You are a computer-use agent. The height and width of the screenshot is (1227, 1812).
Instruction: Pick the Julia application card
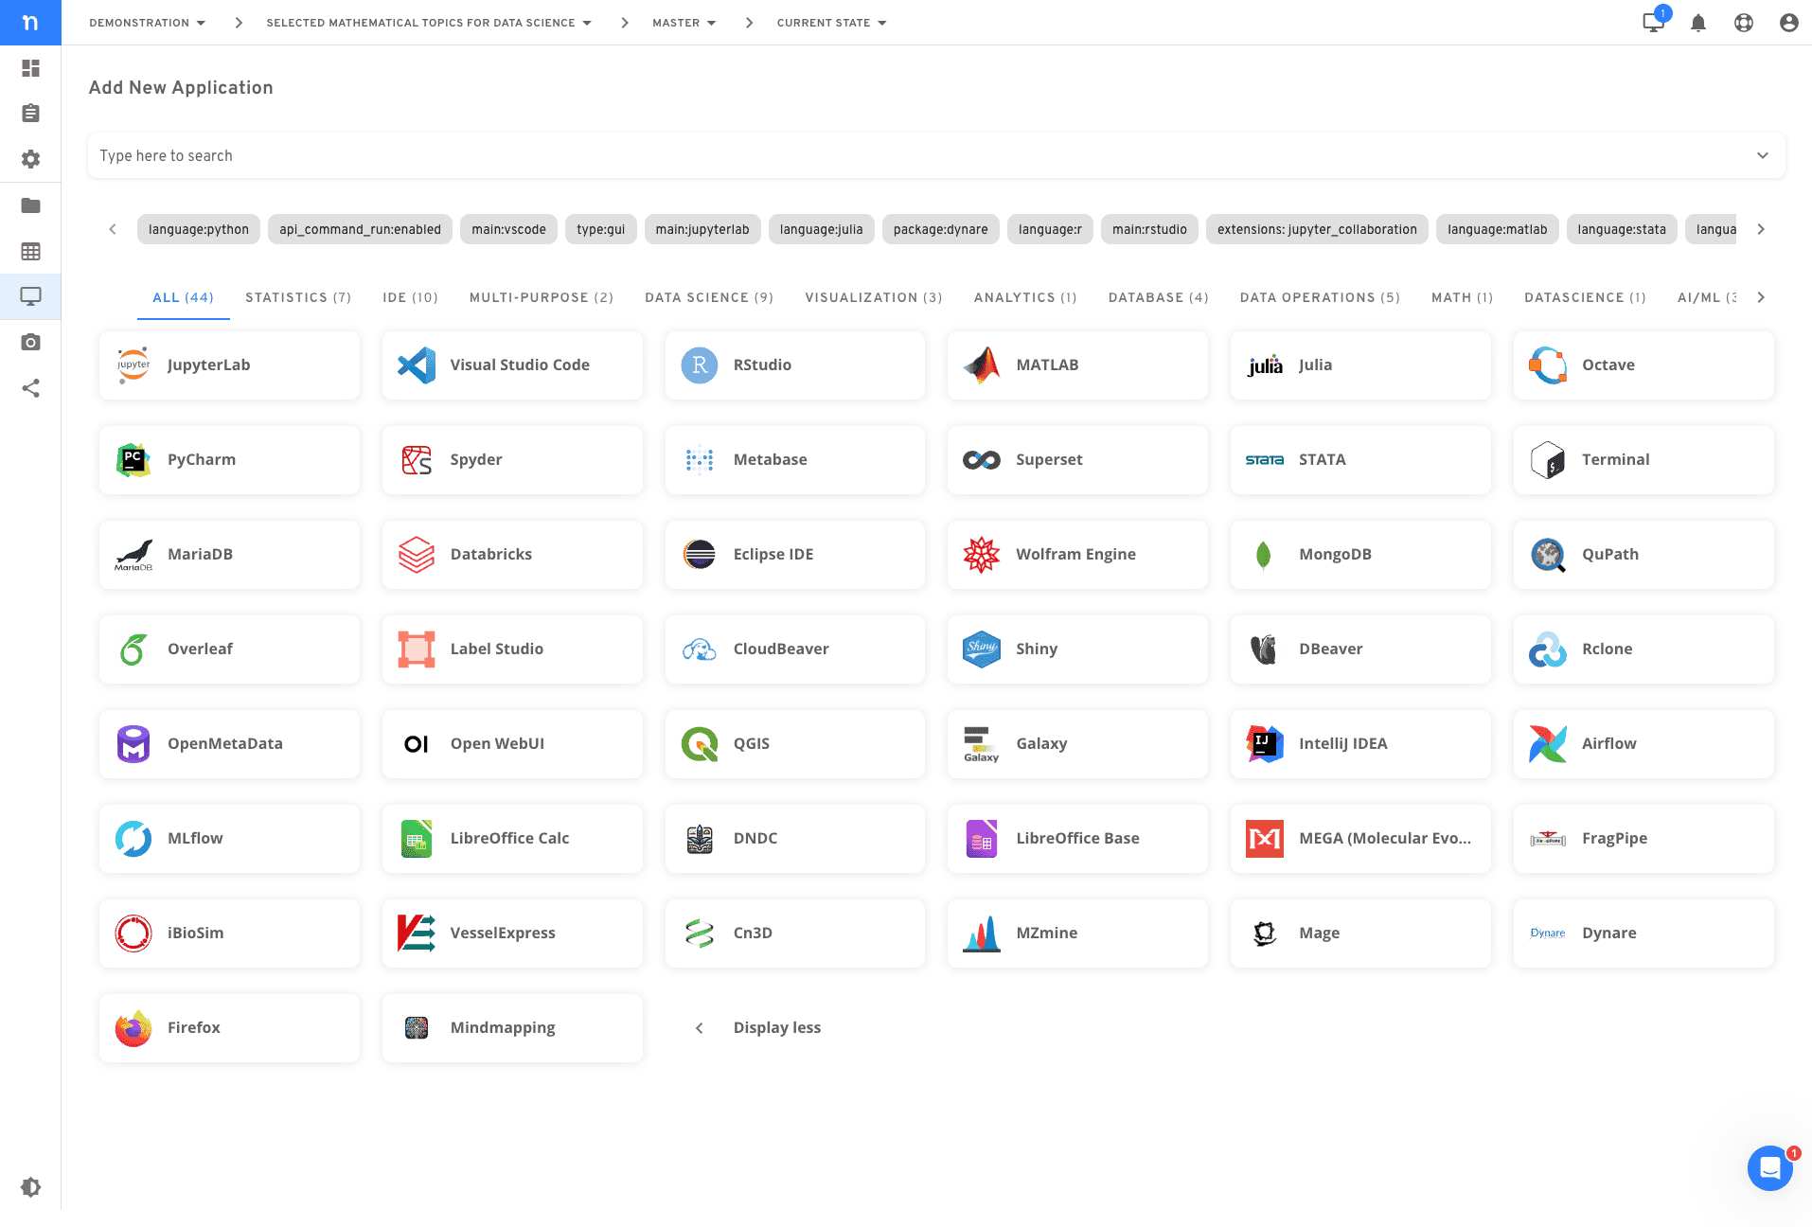pos(1360,365)
